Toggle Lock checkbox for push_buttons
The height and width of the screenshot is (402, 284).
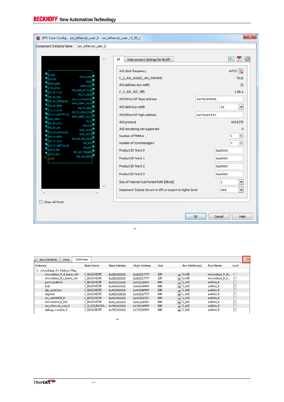click(235, 282)
